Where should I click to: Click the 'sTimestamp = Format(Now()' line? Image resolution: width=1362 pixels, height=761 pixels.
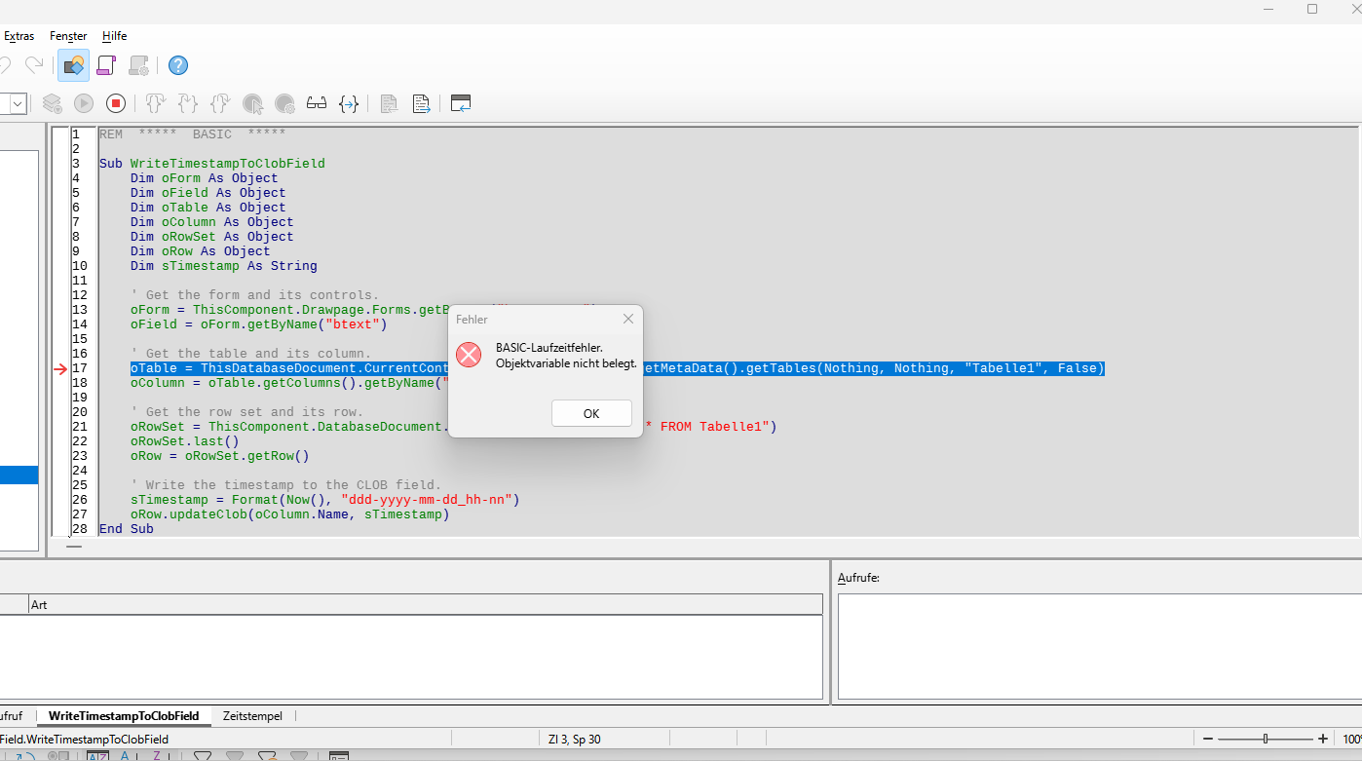325,500
